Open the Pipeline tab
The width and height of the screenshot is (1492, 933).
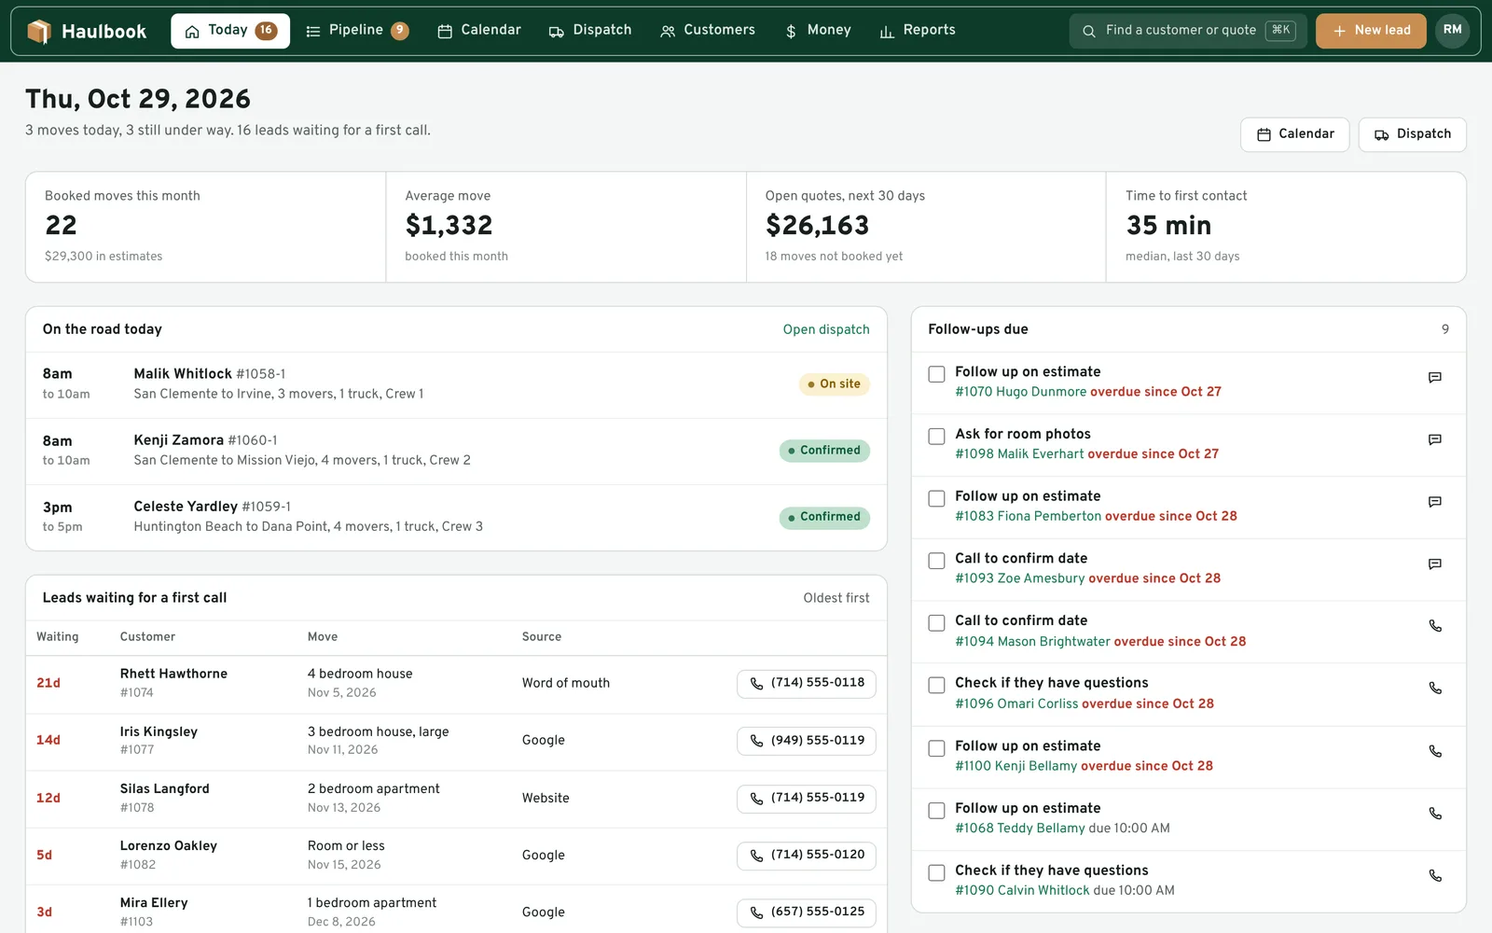tap(357, 31)
